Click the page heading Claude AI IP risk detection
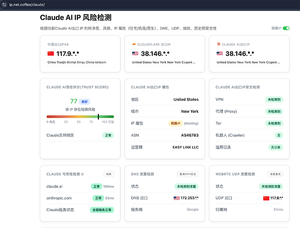The height and width of the screenshot is (228, 300). (x=75, y=17)
